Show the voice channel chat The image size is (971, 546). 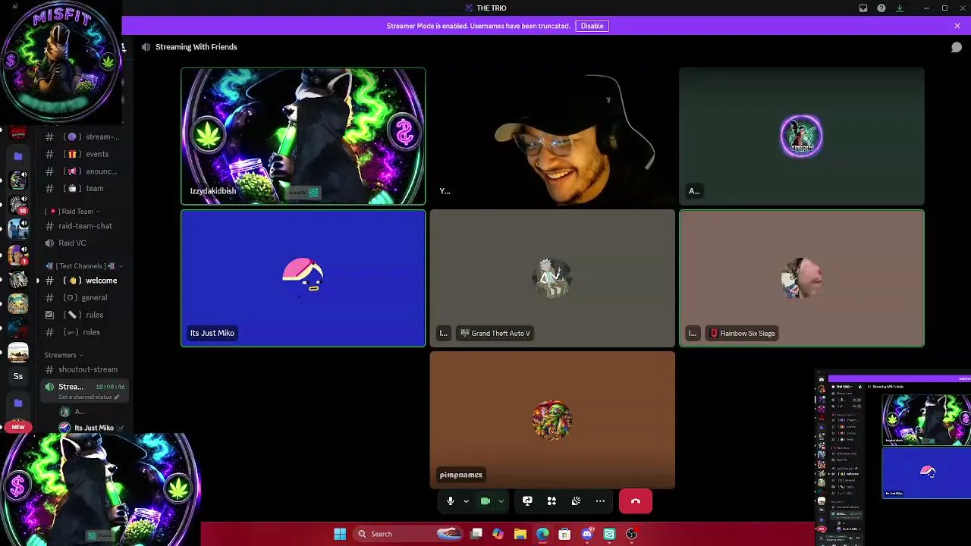957,47
